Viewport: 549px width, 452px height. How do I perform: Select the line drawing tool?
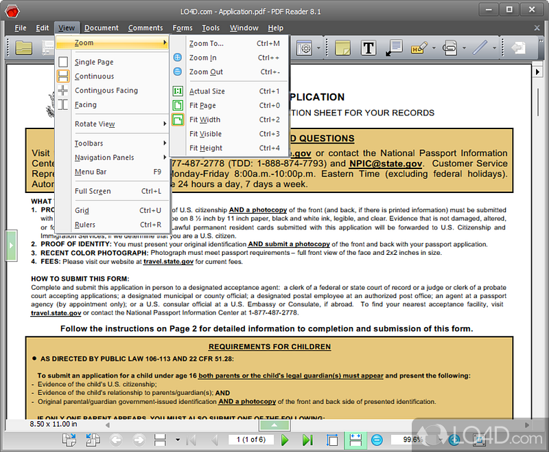(x=480, y=47)
